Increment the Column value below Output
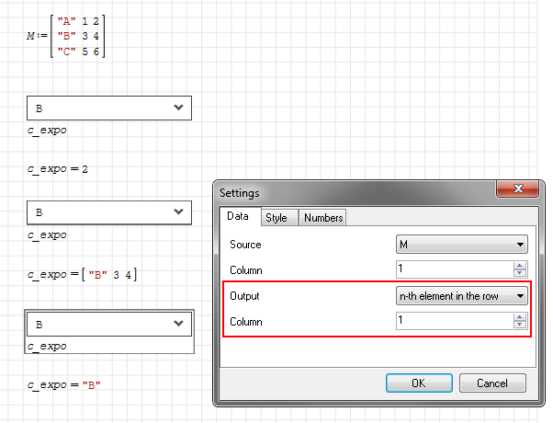 521,317
